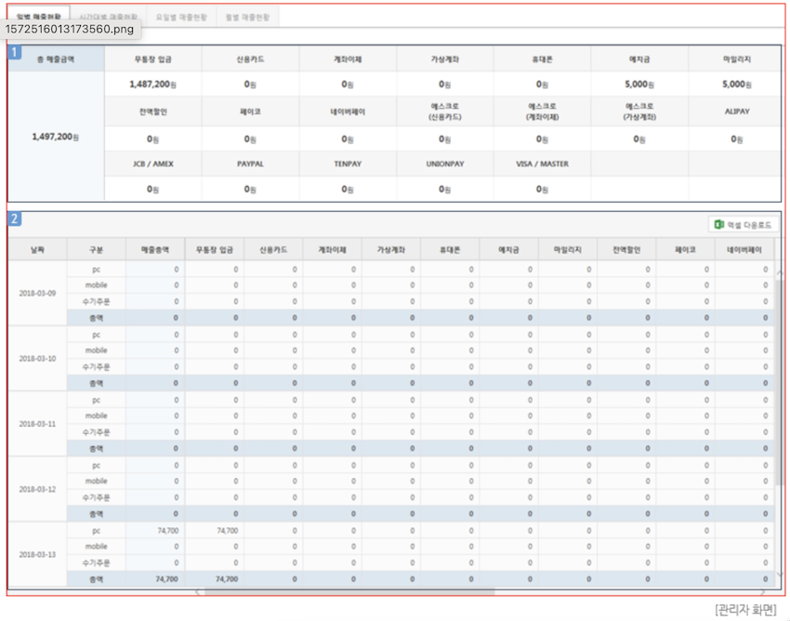This screenshot has height=621, width=790.
Task: Click the 매출총액 column header in table
Action: [x=154, y=250]
